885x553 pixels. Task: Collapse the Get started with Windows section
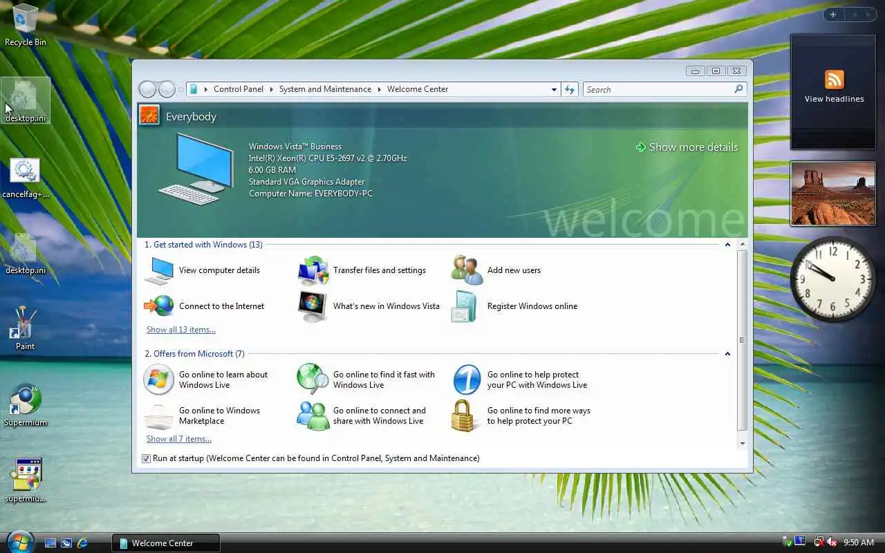727,245
